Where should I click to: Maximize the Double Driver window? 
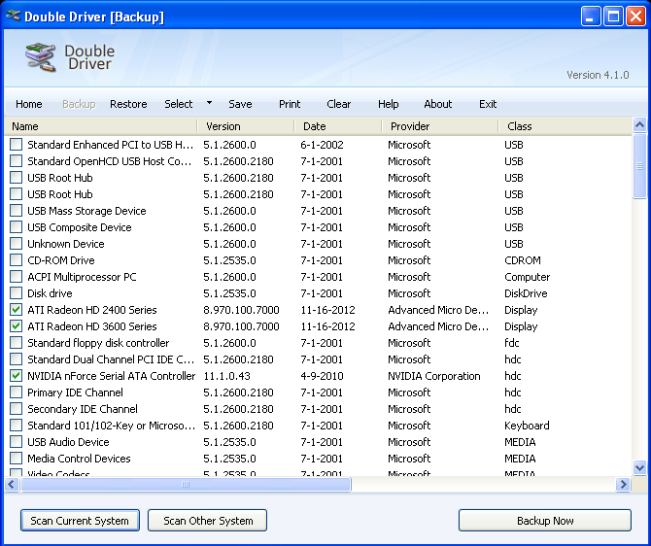pyautogui.click(x=613, y=17)
